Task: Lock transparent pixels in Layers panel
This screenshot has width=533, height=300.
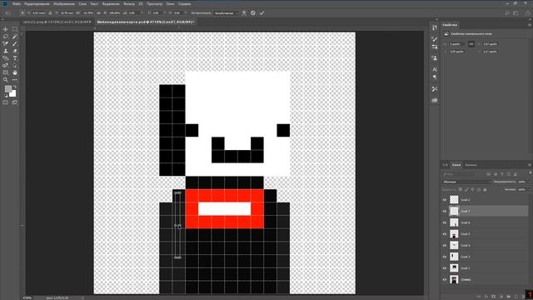Action: tap(461, 189)
